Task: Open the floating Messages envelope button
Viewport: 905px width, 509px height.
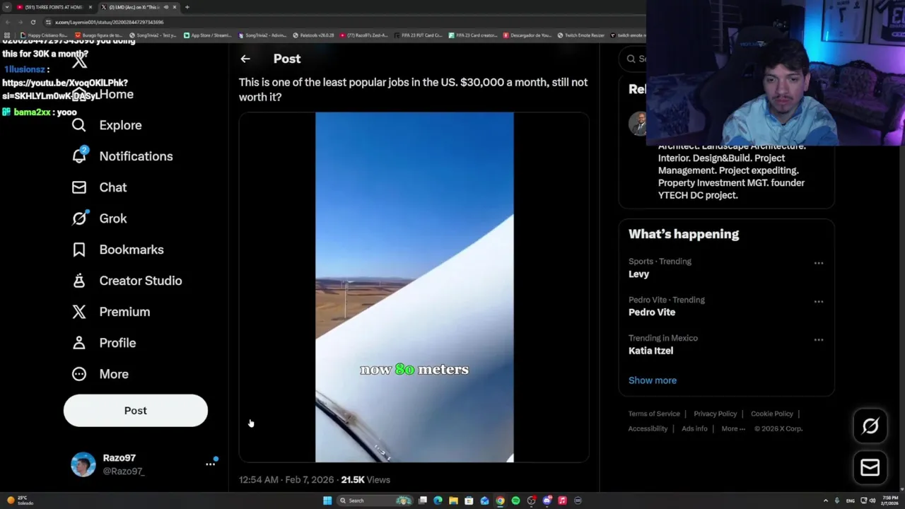Action: click(x=870, y=467)
